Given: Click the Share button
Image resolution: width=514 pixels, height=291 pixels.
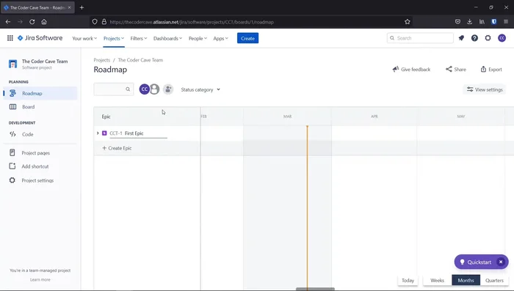Looking at the screenshot, I should (x=456, y=70).
